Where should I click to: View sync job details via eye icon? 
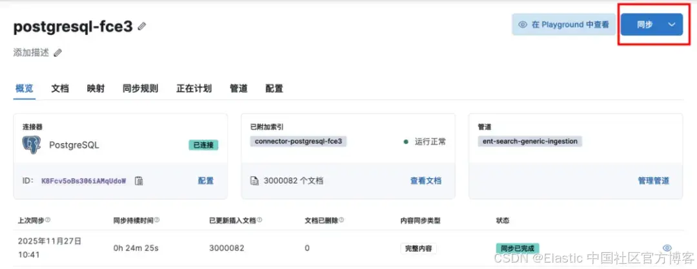(x=667, y=248)
